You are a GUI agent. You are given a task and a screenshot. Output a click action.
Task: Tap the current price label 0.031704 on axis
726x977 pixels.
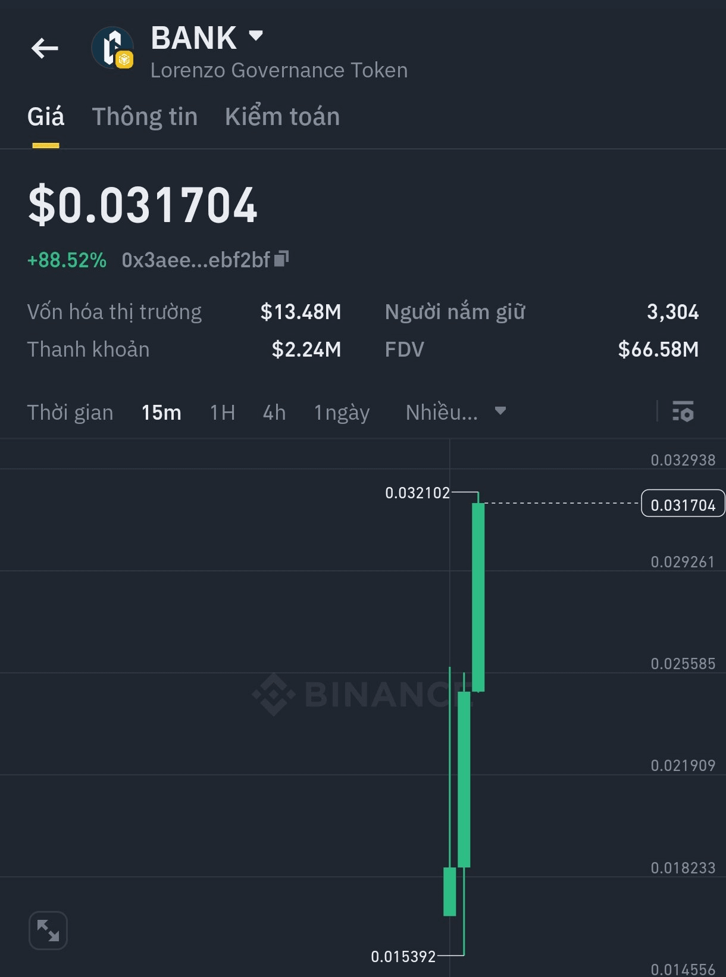coord(683,504)
